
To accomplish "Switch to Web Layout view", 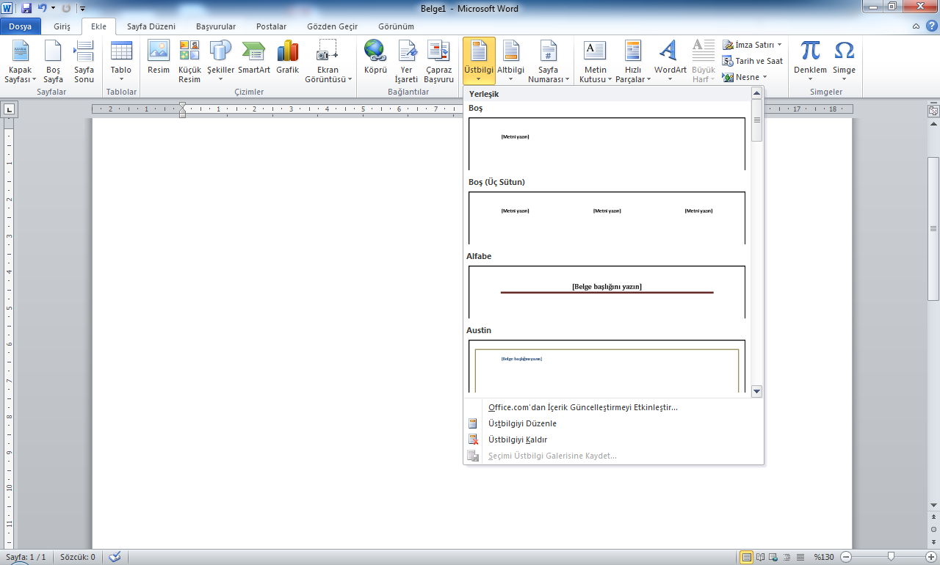I will click(774, 557).
